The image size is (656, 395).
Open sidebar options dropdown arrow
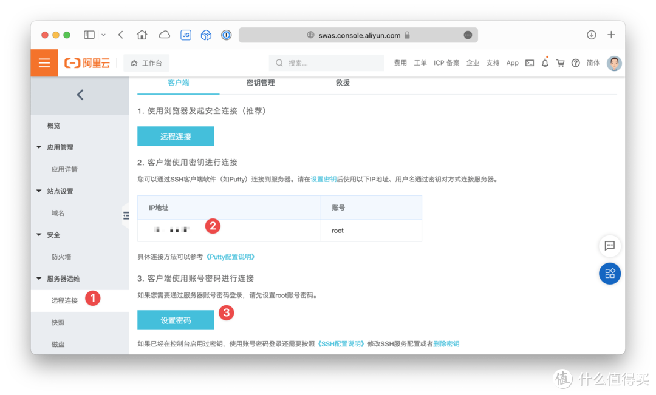[103, 35]
